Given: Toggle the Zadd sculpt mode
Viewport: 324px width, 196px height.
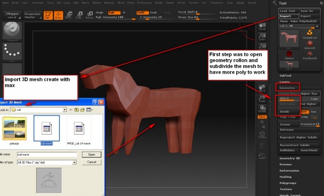Looking at the screenshot, I should [x=143, y=12].
